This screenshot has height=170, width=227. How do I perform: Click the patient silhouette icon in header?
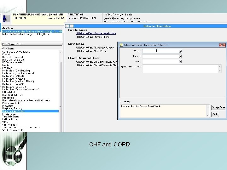(6, 19)
